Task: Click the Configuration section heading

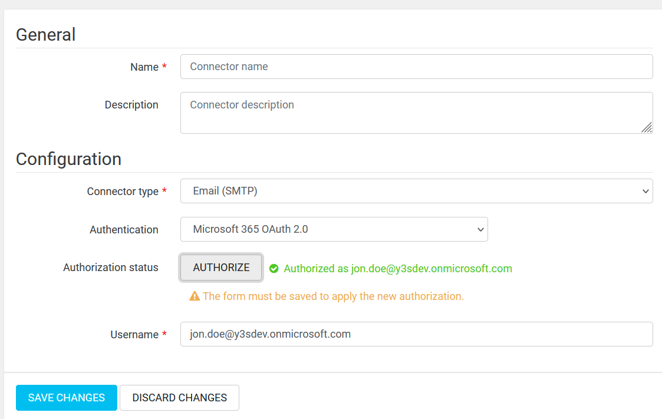Action: 68,159
